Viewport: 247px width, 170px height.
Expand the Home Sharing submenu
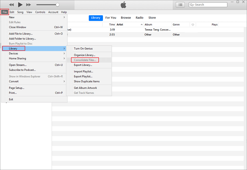(x=34, y=58)
